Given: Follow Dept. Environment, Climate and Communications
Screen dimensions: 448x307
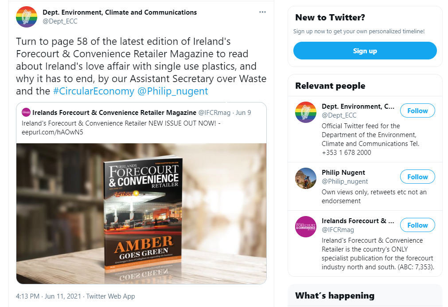Looking at the screenshot, I should click(x=417, y=111).
